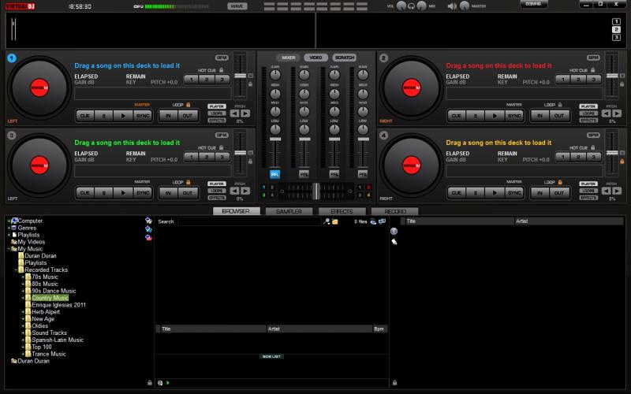Viewport: 631px width, 394px height.
Task: Click deck 1 hot cue lock icon
Action: coord(222,70)
